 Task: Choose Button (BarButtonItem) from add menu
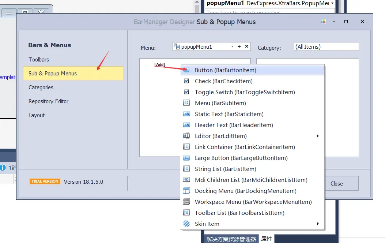coord(252,70)
